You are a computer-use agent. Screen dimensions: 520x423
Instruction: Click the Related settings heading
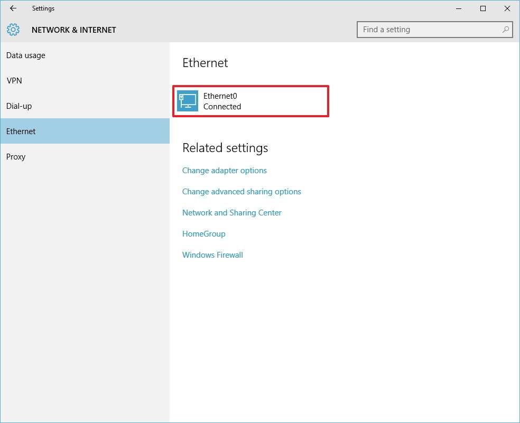[225, 148]
